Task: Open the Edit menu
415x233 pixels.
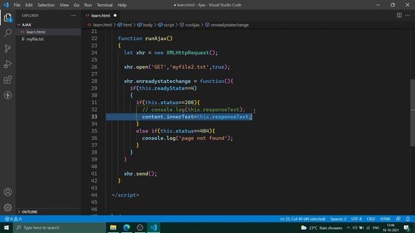Action: (29, 5)
